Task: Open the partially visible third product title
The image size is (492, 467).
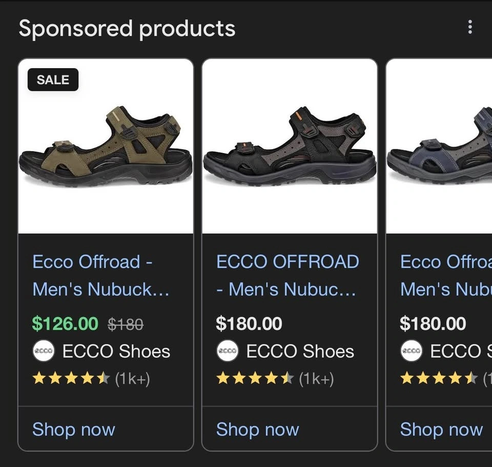Action: (446, 275)
